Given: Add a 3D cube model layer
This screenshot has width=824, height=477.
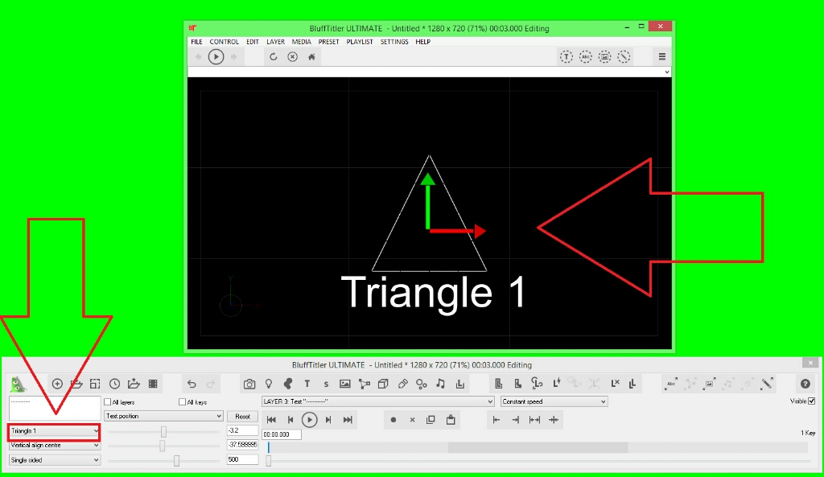Looking at the screenshot, I should [x=383, y=384].
